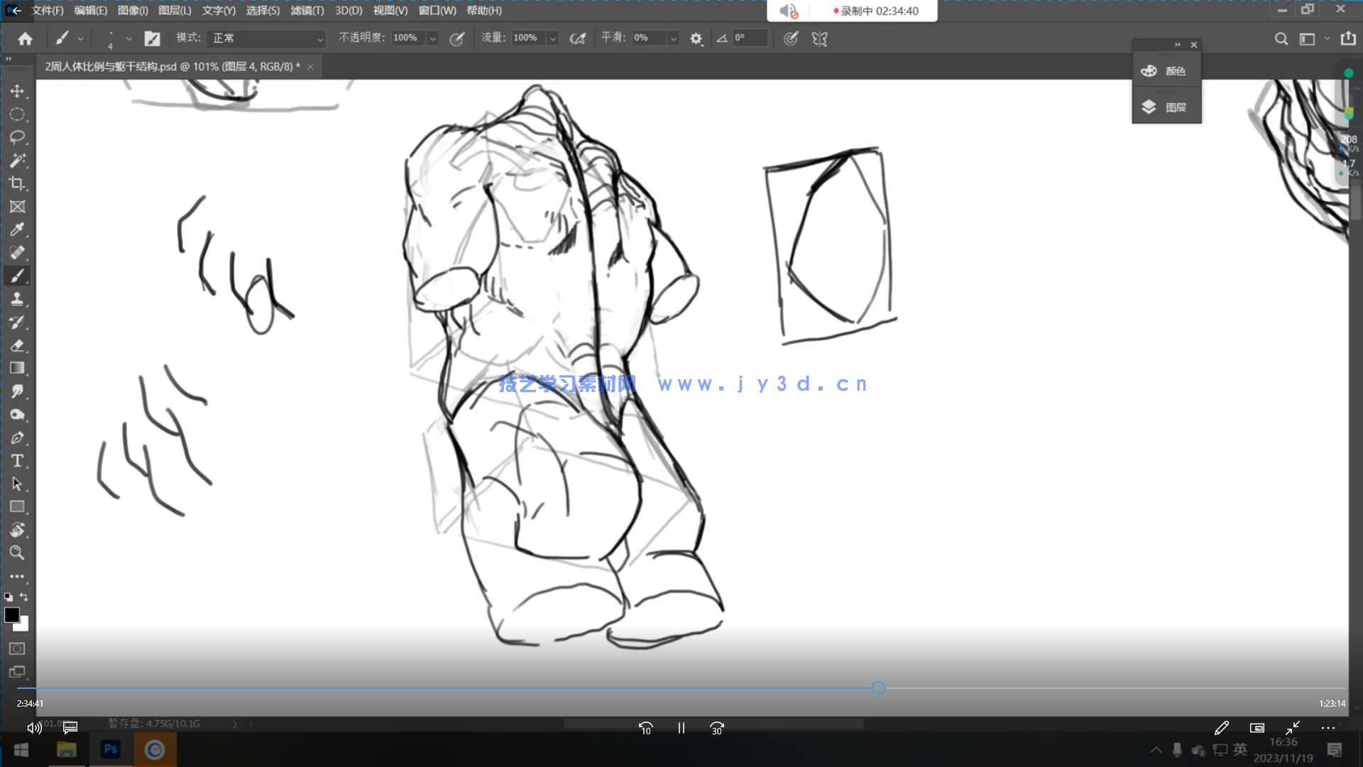Select the Clone Stamp tool

point(17,299)
